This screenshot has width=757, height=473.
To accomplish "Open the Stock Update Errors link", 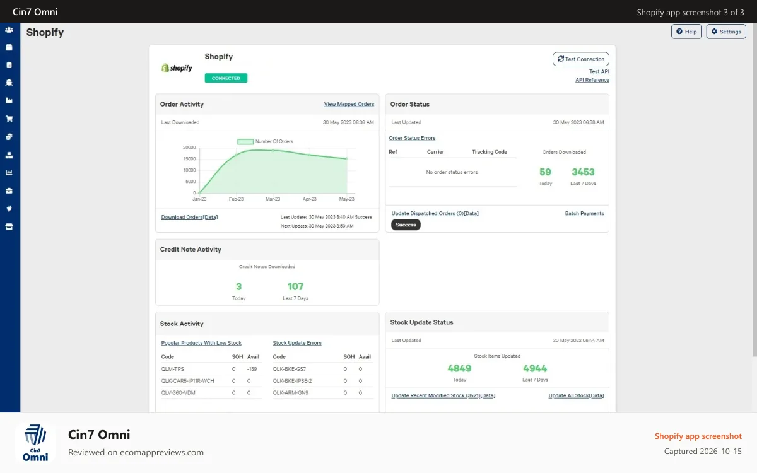I will 297,343.
